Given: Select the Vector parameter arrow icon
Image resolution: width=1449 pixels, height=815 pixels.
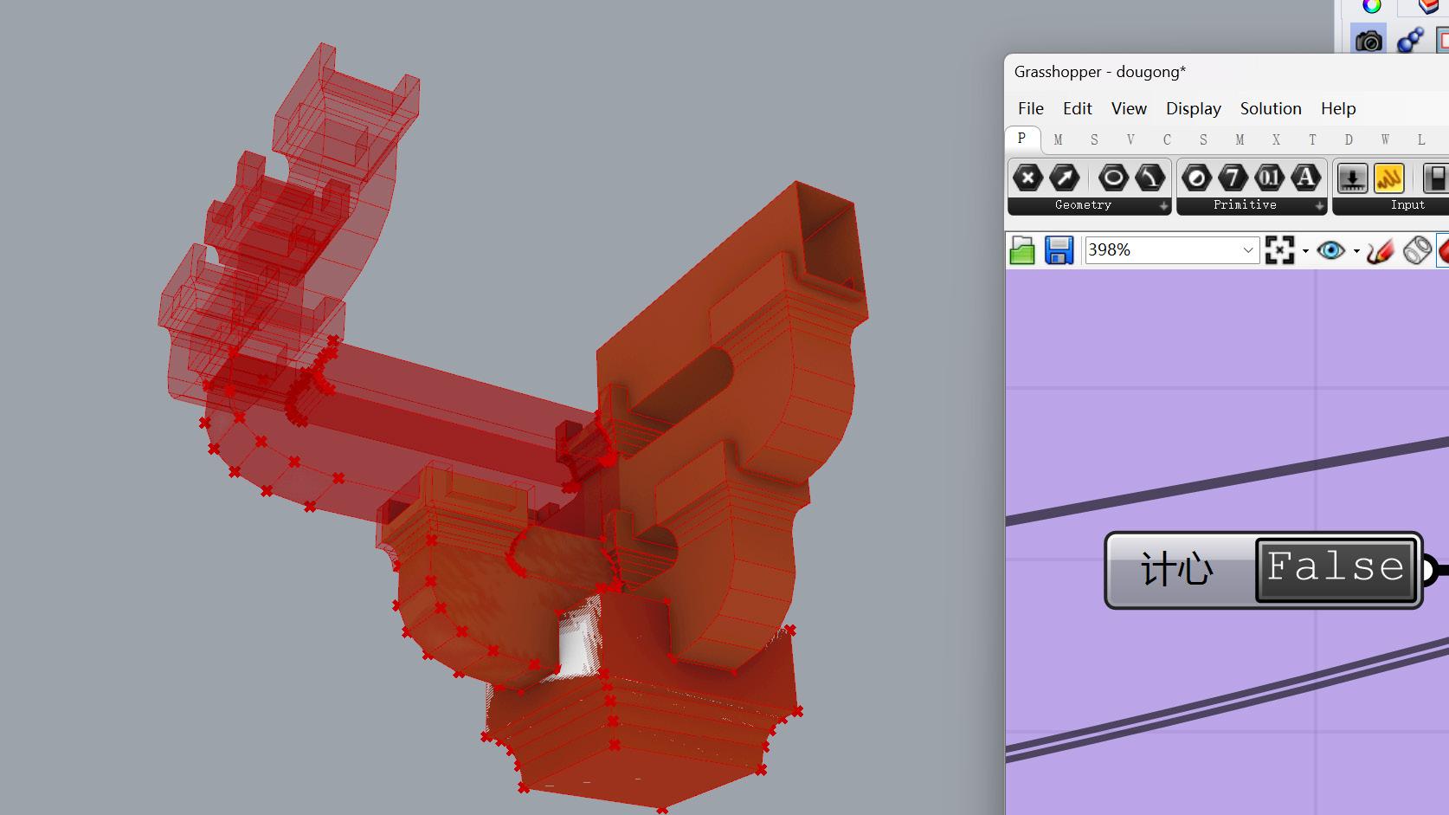Looking at the screenshot, I should [x=1064, y=178].
